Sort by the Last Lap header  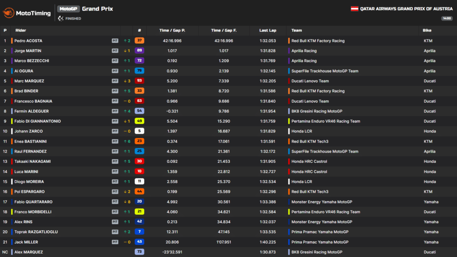[268, 30]
